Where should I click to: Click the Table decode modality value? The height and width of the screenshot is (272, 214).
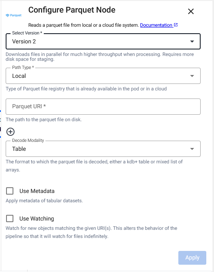(19, 149)
